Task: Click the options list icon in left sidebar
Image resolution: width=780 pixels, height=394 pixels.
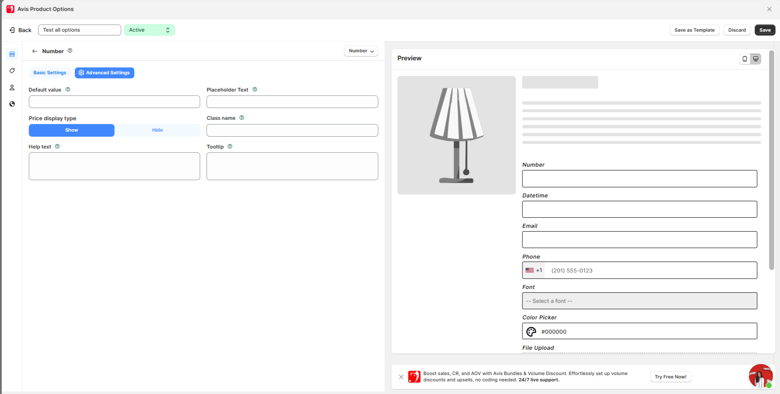Action: point(12,54)
